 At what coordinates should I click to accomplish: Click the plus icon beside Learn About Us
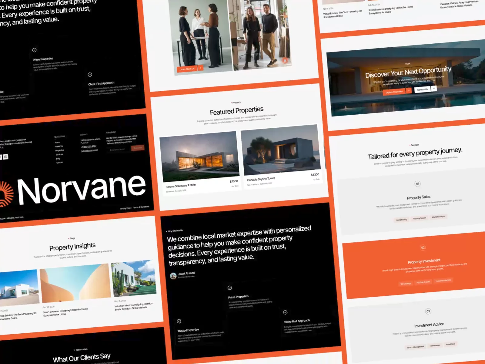(201, 68)
